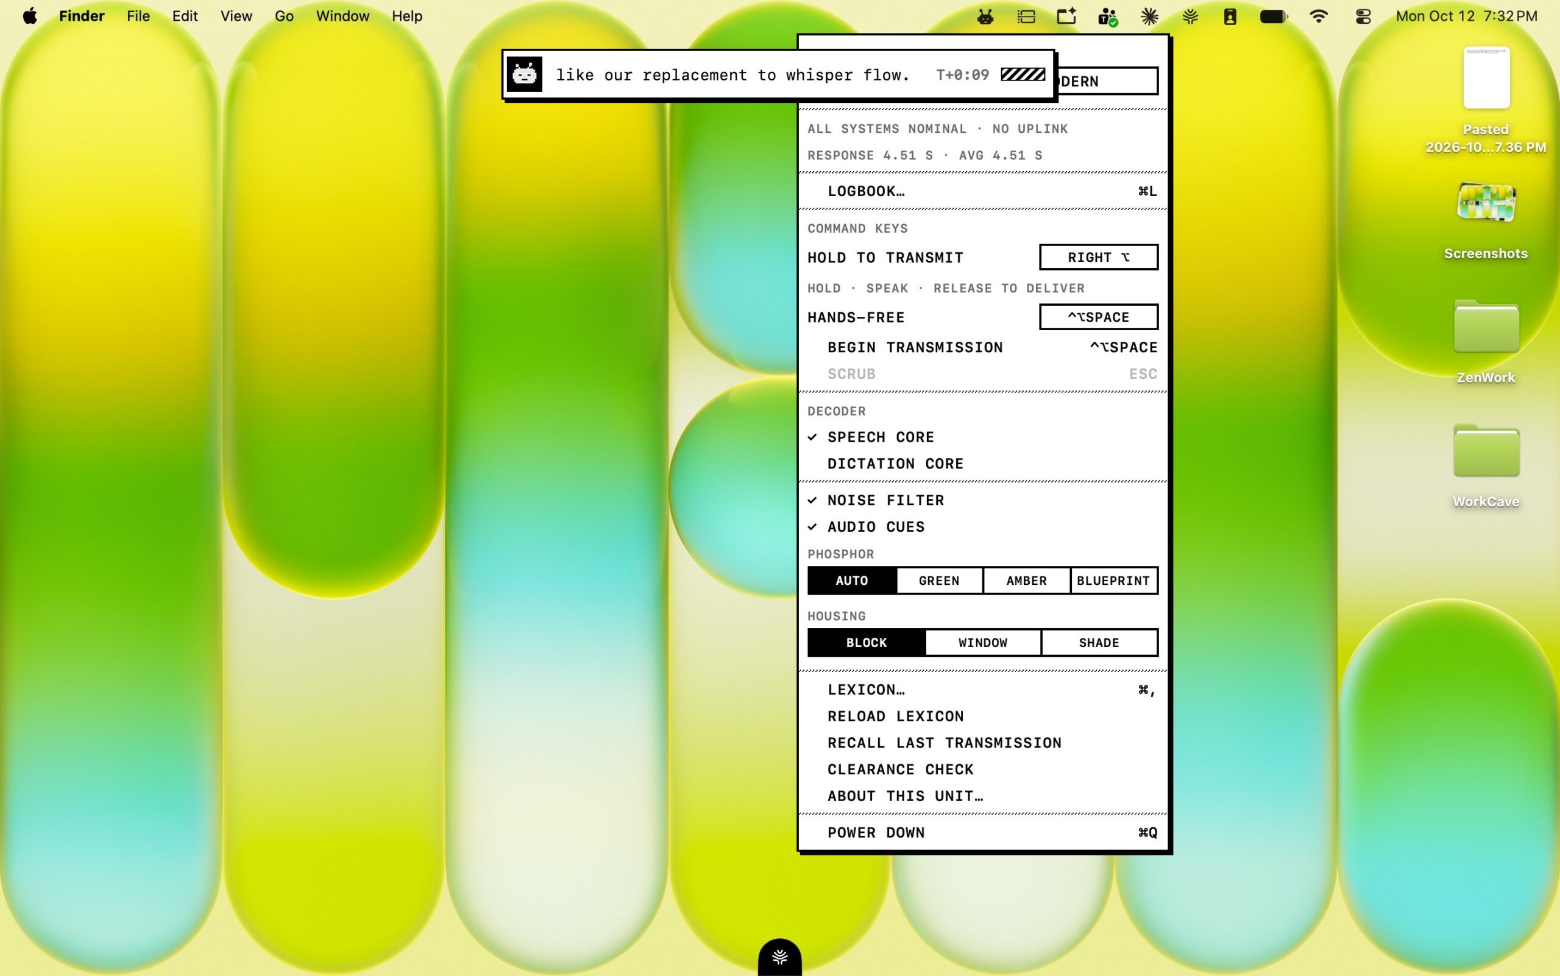Open the Wi-Fi menu icon
Screen dimensions: 1560x976
(x=1319, y=16)
